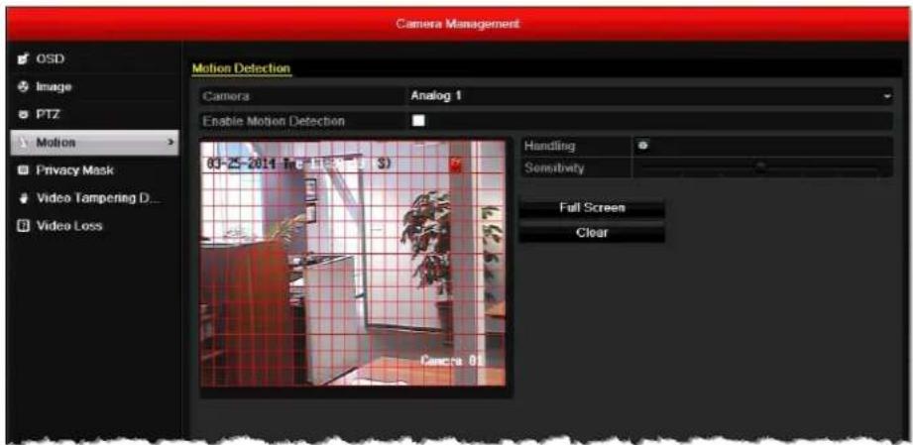Click the arrow beside the Motion item

[x=171, y=142]
